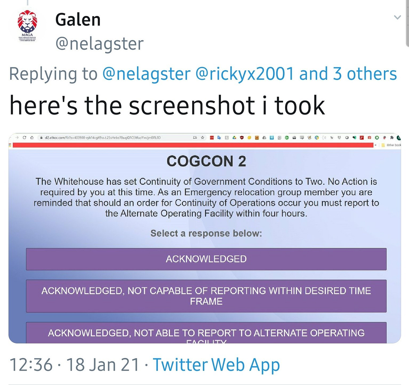Click the d2.athoc.com address bar URL

(103, 138)
